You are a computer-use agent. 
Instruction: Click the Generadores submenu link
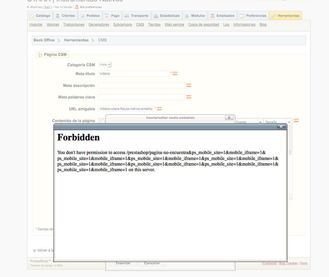pyautogui.click(x=99, y=25)
